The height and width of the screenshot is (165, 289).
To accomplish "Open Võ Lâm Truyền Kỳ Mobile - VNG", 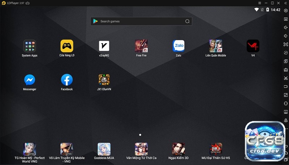I will click(x=67, y=149).
